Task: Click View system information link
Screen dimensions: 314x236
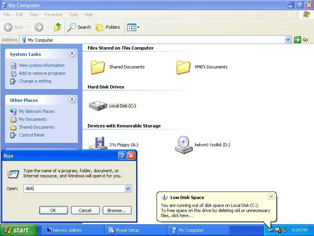Action: pyautogui.click(x=42, y=65)
